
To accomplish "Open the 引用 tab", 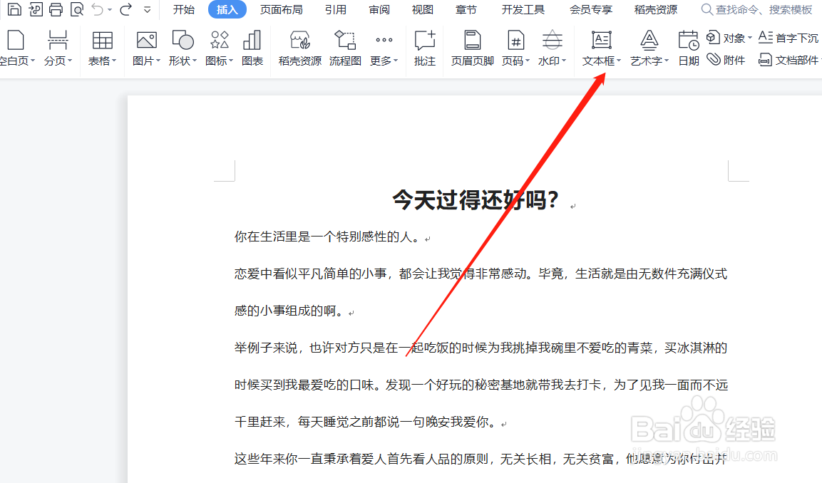I will 336,10.
